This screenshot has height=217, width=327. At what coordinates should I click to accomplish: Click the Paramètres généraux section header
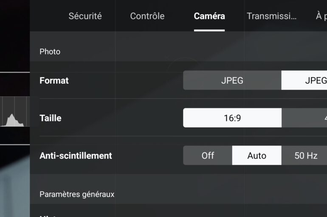pos(77,194)
